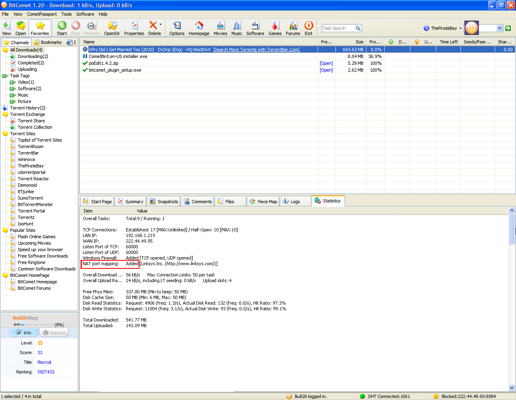Image resolution: width=516 pixels, height=400 pixels.
Task: Switch to the Bookmarks sidebar tab
Action: click(x=48, y=42)
